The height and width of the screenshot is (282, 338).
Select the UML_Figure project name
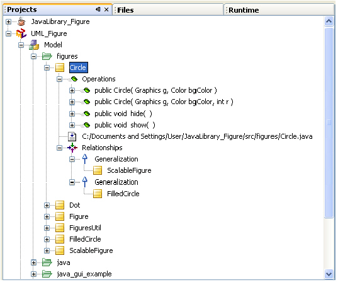coord(49,33)
